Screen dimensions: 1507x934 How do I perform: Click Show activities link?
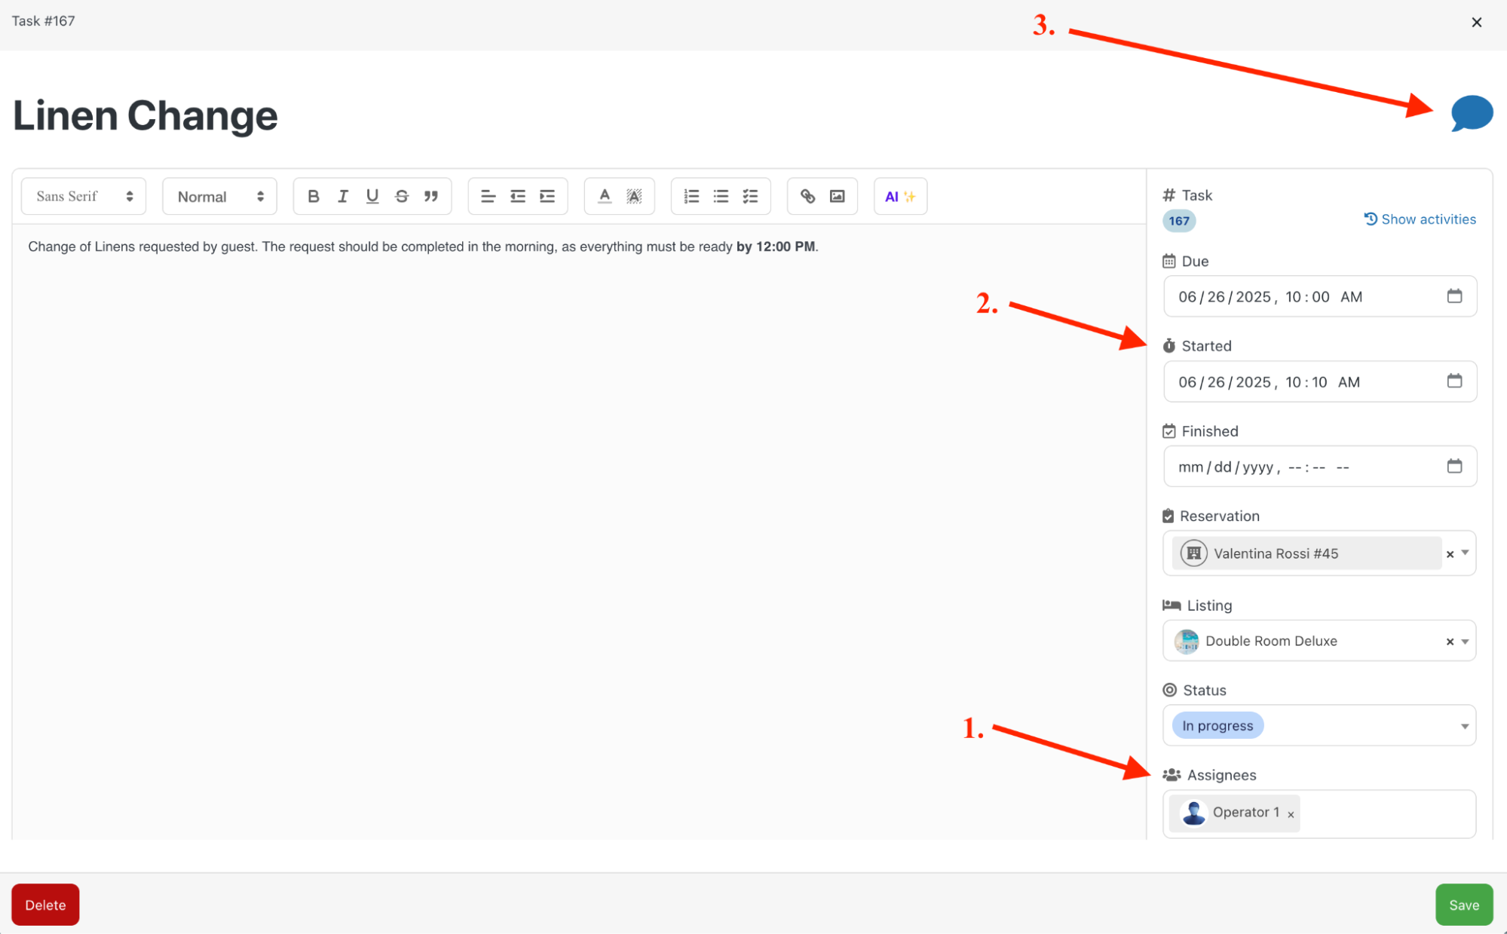(1420, 219)
